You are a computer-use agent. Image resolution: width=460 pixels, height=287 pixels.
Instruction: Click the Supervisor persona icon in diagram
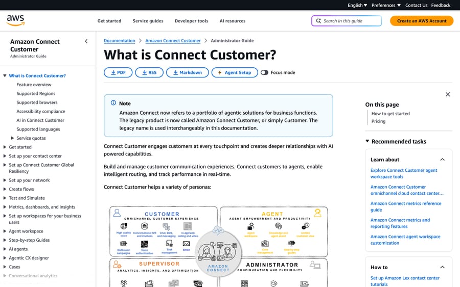117,265
